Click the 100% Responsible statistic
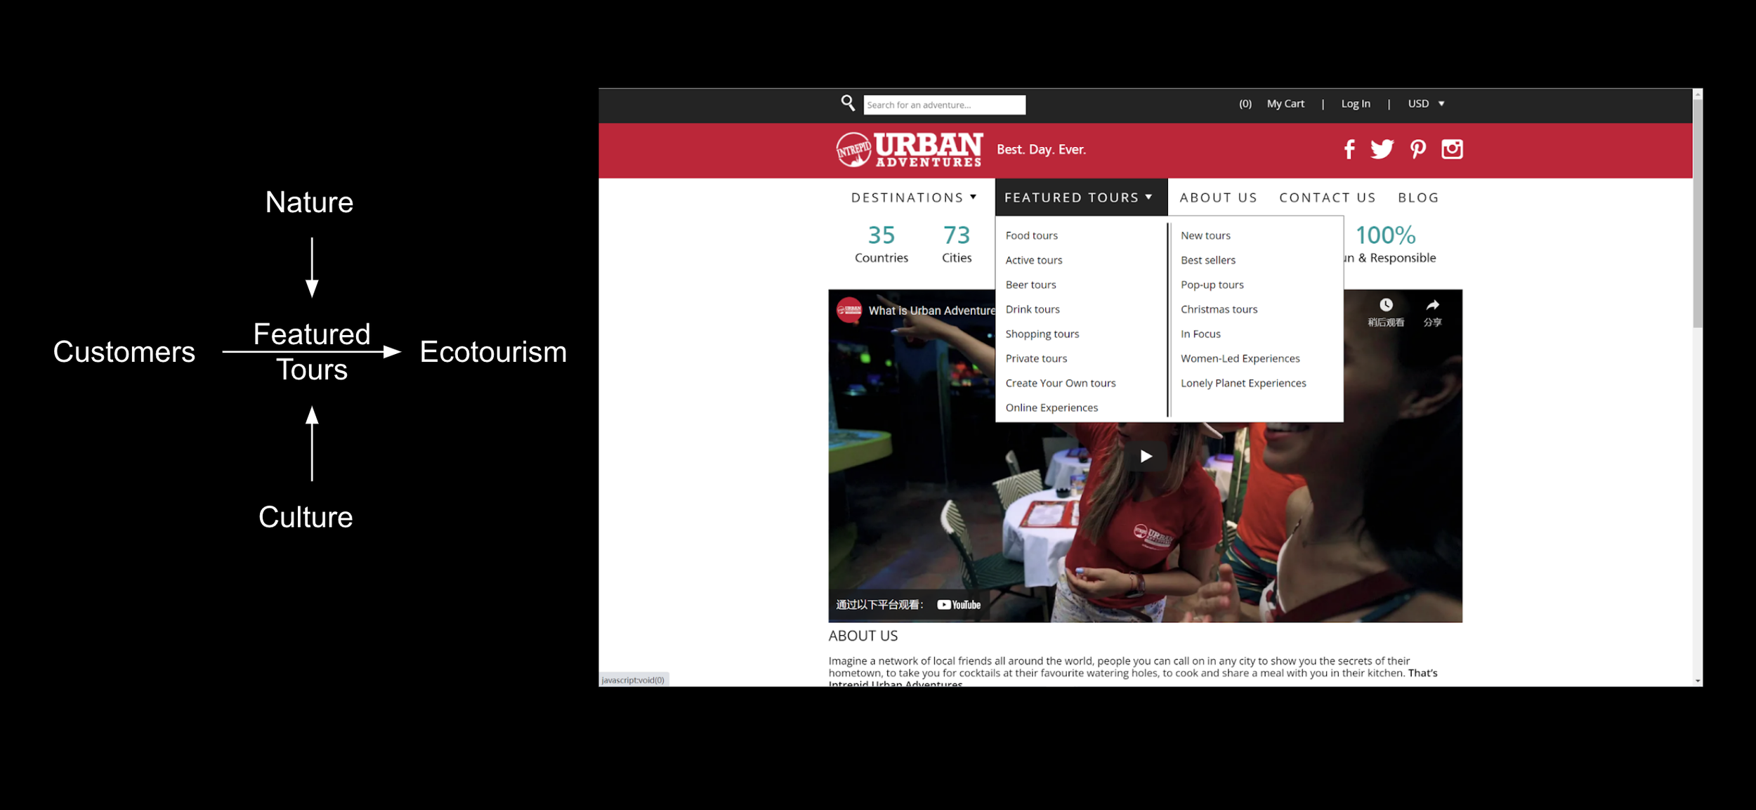 coord(1389,244)
